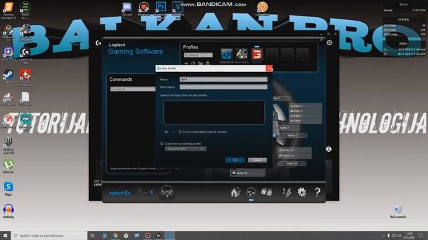Add a game with the plus icon in dialog
The image size is (428, 240).
point(166,132)
